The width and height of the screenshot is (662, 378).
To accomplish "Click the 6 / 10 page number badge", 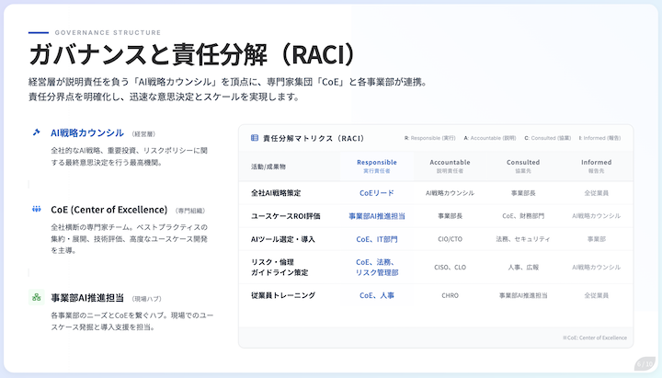I will pos(645,363).
